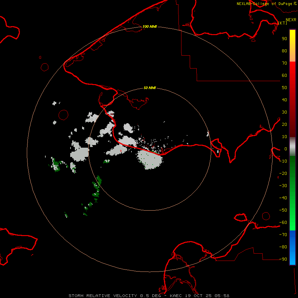
Task: Click the -30 value on the color scale
Action: click(x=283, y=186)
